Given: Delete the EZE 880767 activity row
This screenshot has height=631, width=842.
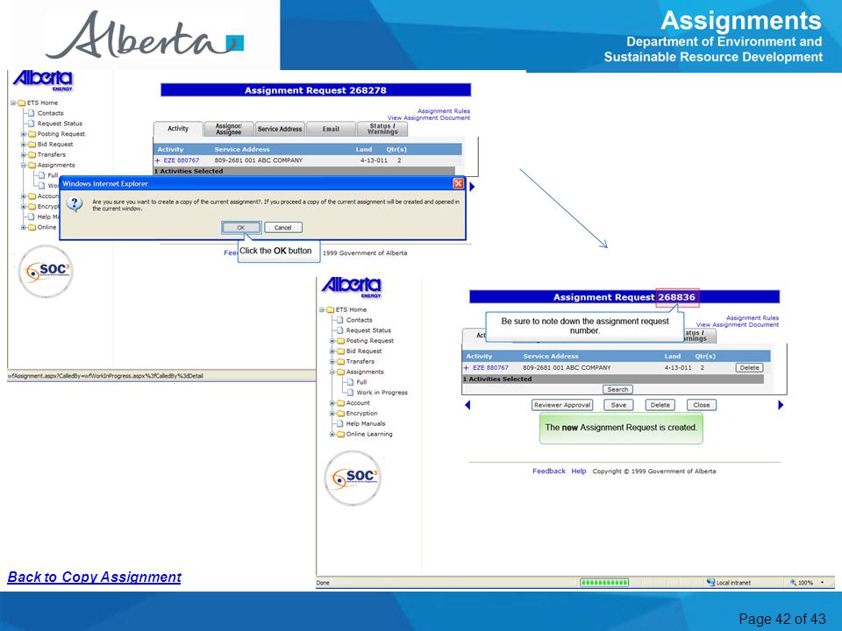Looking at the screenshot, I should pos(749,367).
